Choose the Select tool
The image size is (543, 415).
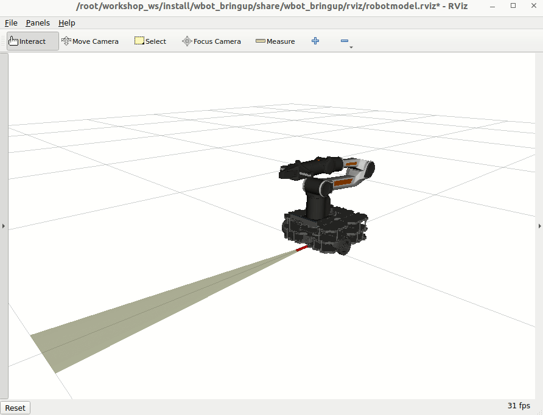150,41
